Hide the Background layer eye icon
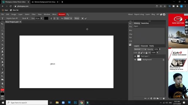Viewport: 188px width, 105px height. pyautogui.click(x=135, y=60)
